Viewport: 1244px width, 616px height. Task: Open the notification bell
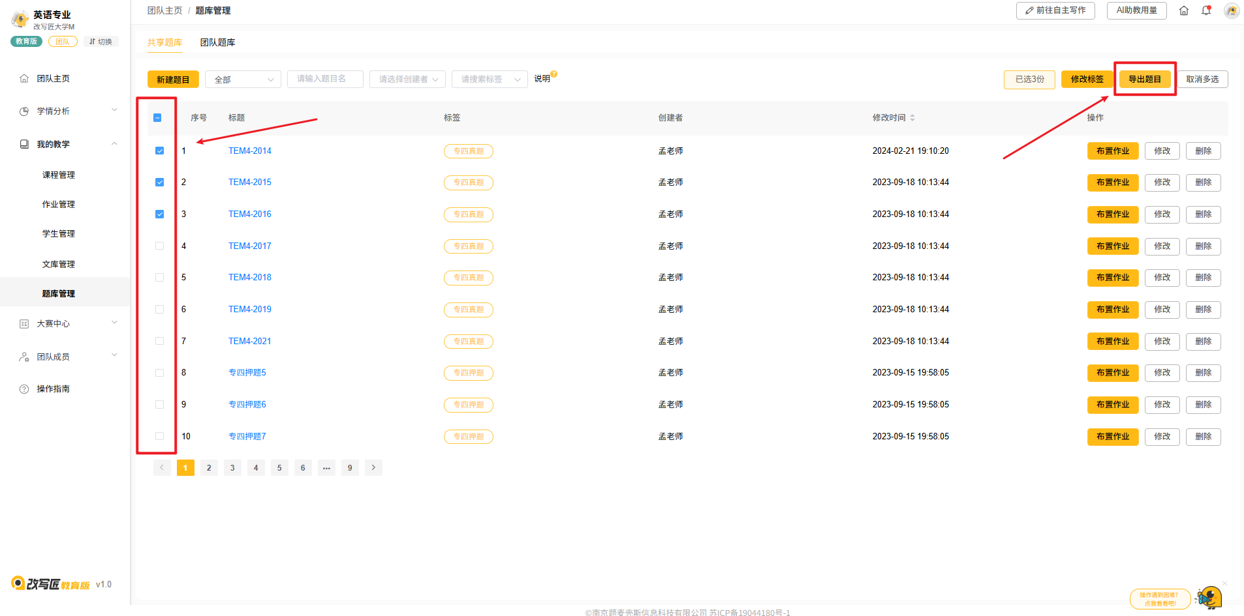pyautogui.click(x=1206, y=10)
